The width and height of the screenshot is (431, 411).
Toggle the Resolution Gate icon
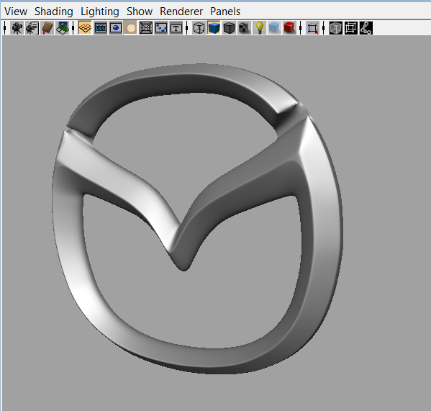tap(115, 28)
